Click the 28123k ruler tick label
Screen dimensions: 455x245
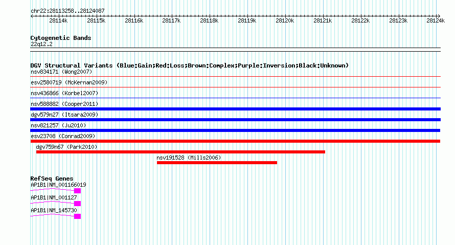pyautogui.click(x=398, y=20)
